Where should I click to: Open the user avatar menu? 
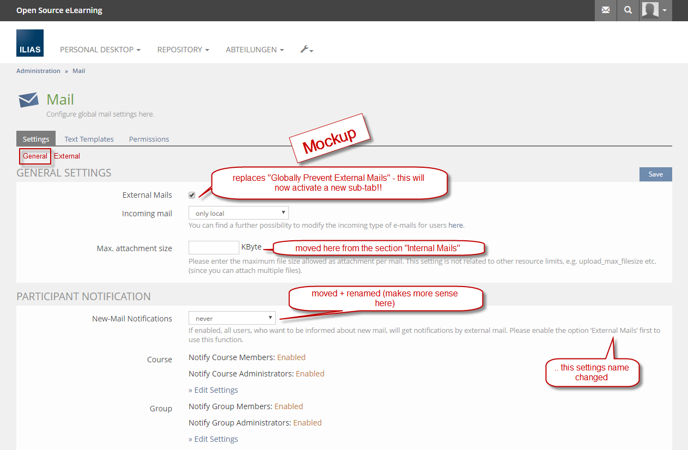pyautogui.click(x=655, y=10)
